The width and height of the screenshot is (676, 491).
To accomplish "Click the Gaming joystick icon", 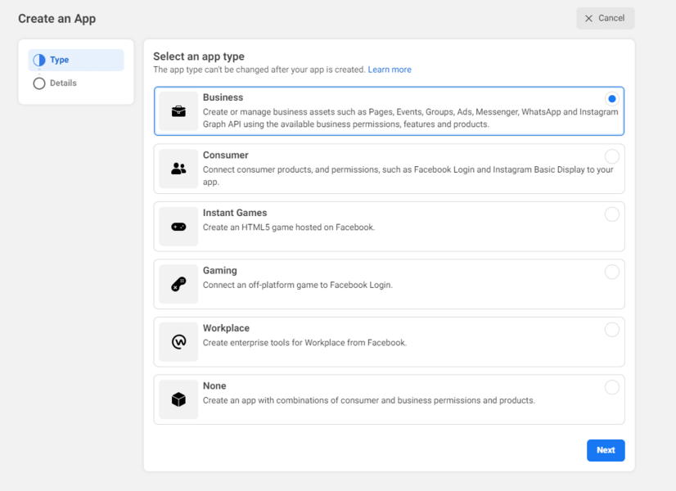I will (x=178, y=284).
